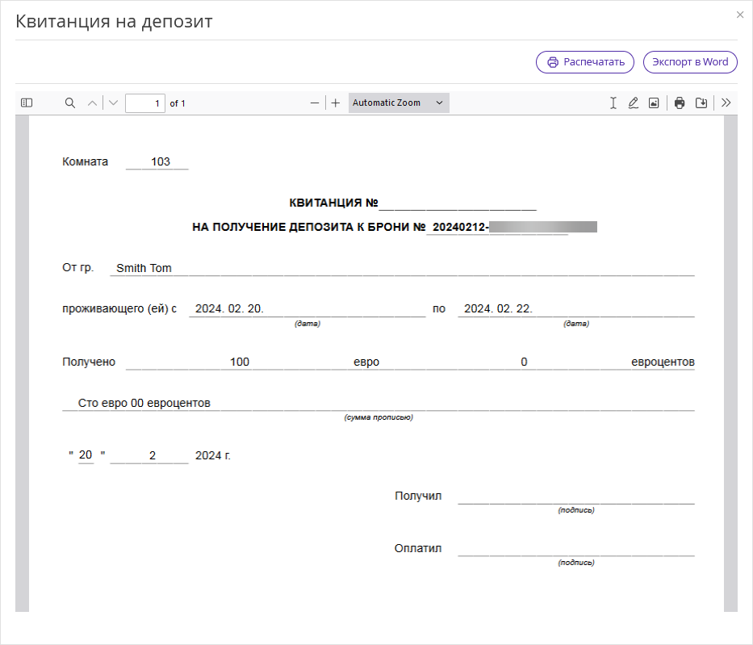The height and width of the screenshot is (645, 753).
Task: Select the text annotation tool
Action: pos(613,103)
